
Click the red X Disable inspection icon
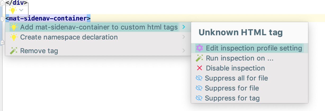[x=200, y=68]
